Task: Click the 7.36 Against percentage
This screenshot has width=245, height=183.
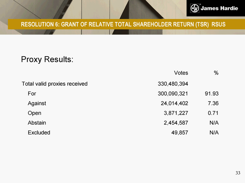Action: pos(213,103)
